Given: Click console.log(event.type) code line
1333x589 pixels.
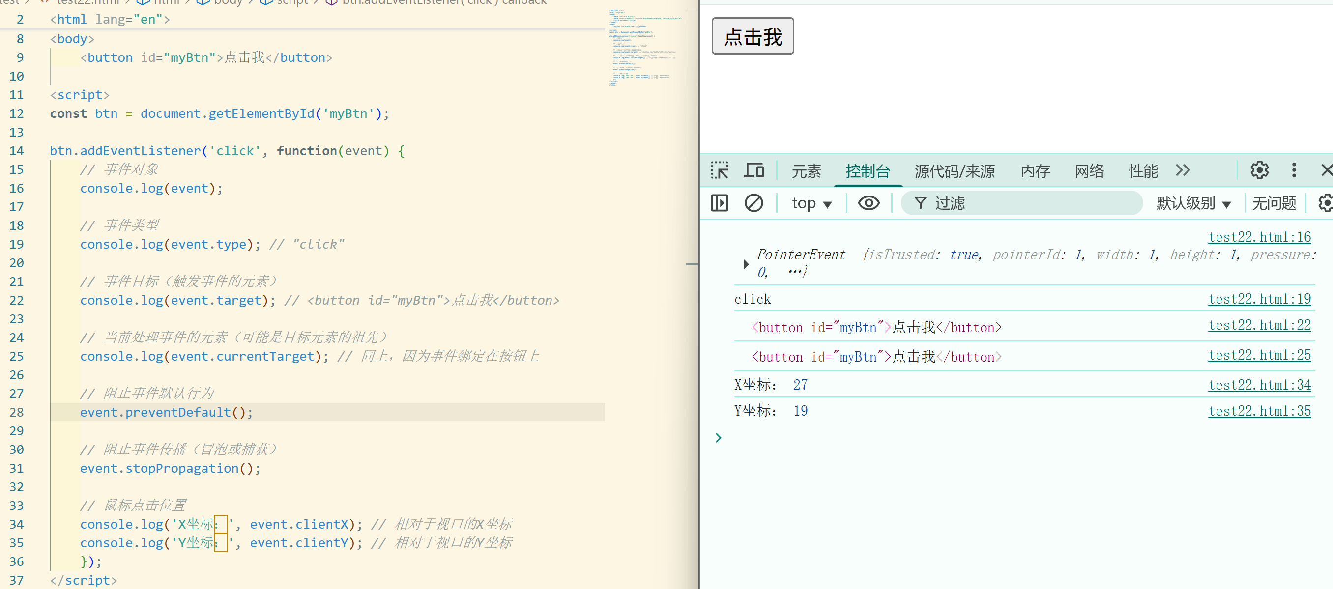Looking at the screenshot, I should [170, 244].
